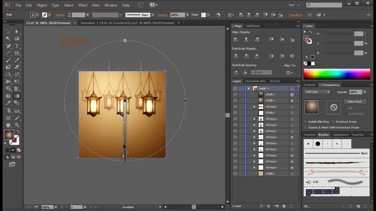Select the Eraser tool

point(17,67)
